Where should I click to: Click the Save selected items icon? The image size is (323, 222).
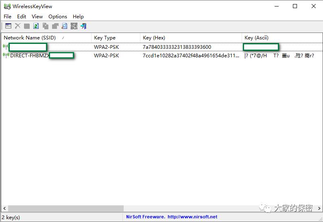pos(27,26)
